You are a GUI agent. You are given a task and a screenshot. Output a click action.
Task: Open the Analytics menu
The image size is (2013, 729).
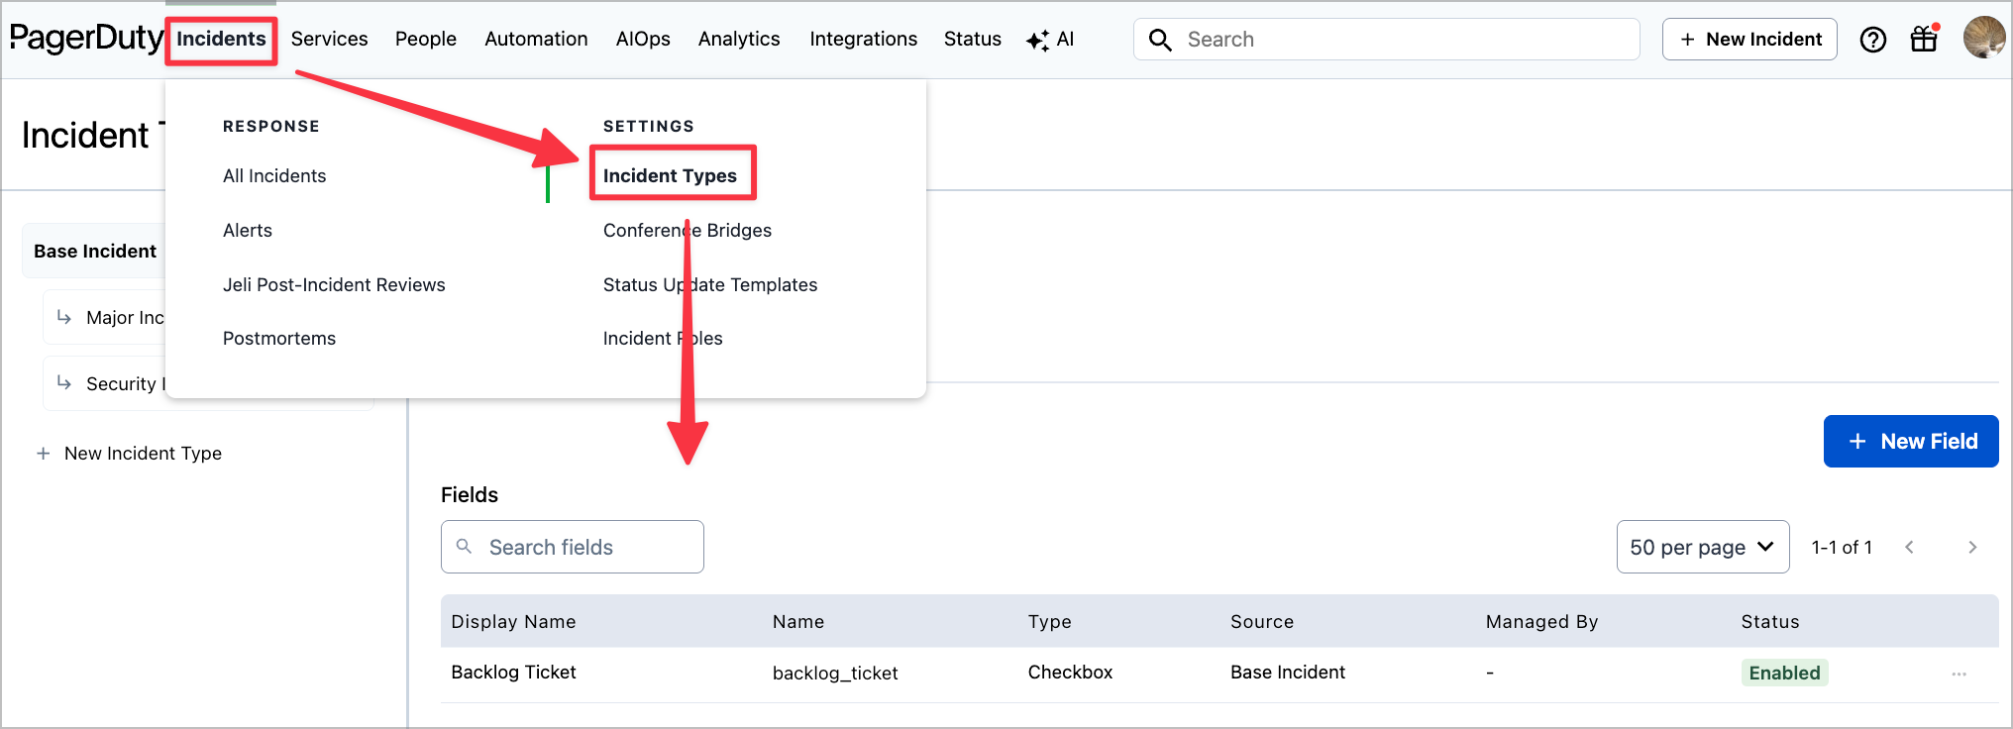[739, 39]
